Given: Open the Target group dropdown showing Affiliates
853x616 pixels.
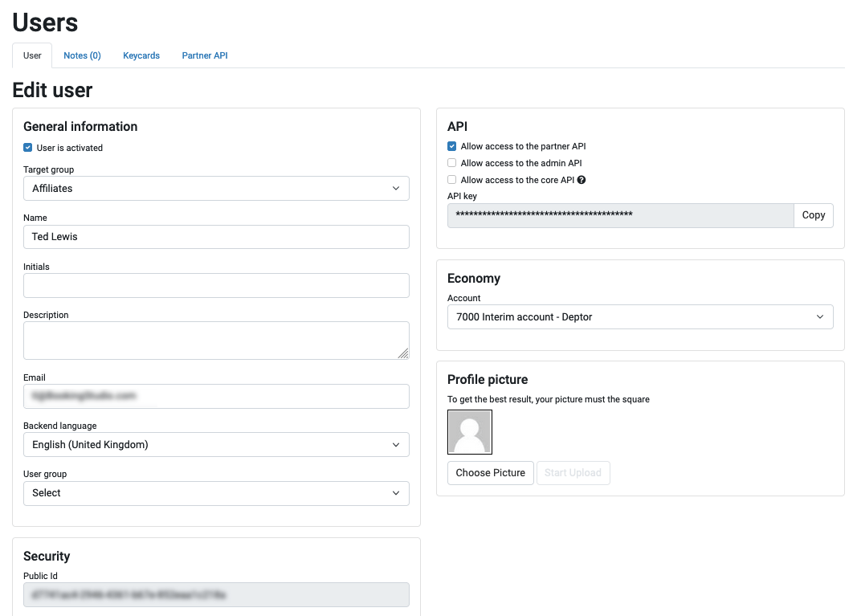Looking at the screenshot, I should coord(215,188).
